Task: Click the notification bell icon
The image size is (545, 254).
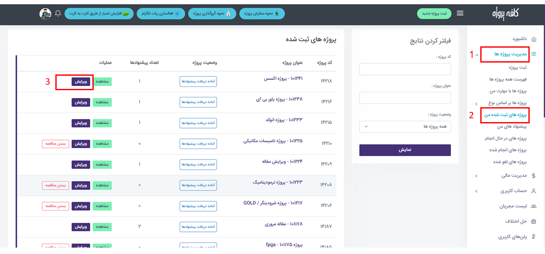Action: (x=58, y=14)
